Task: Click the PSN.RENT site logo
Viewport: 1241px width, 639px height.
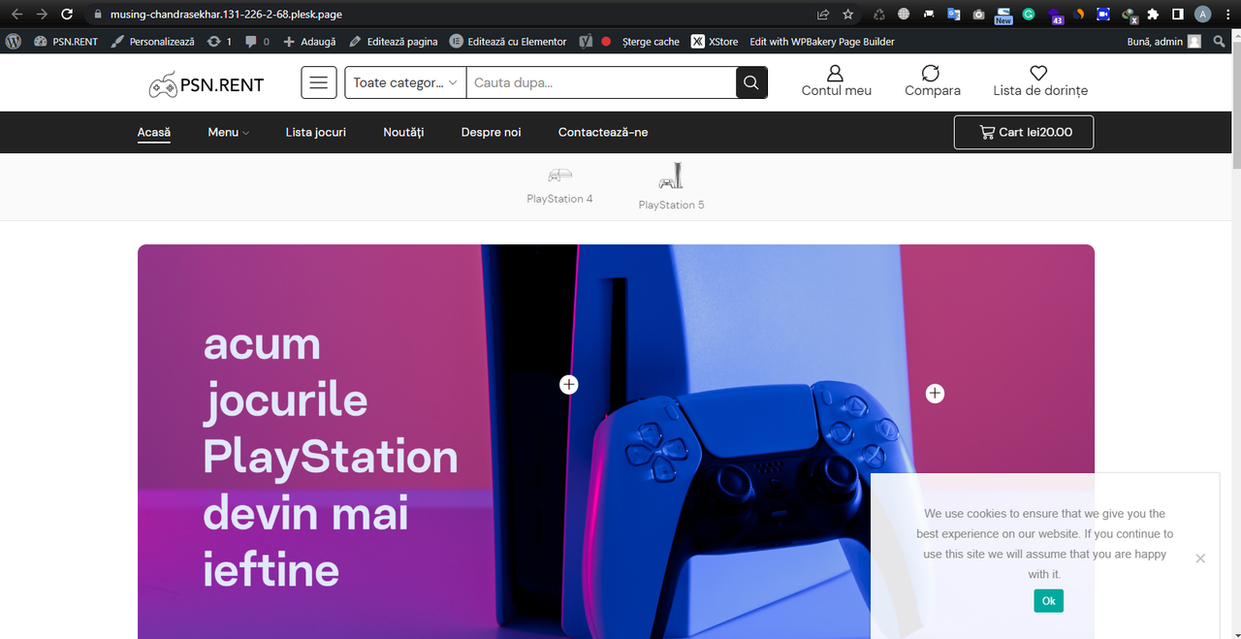Action: pos(206,84)
